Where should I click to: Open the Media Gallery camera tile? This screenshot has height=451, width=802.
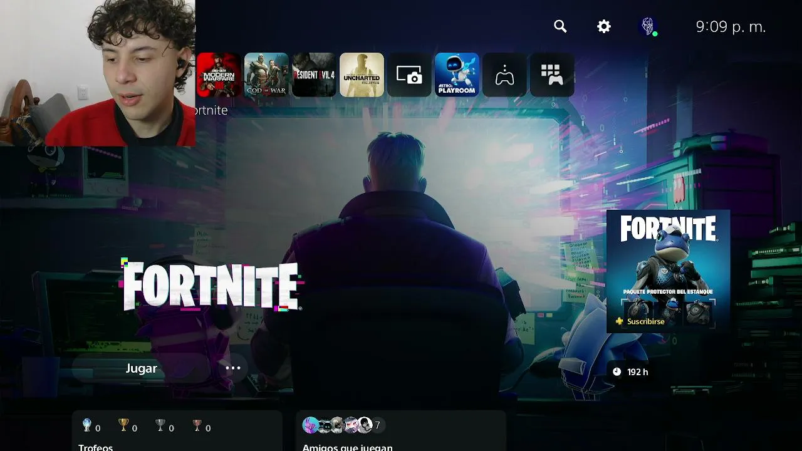click(409, 75)
